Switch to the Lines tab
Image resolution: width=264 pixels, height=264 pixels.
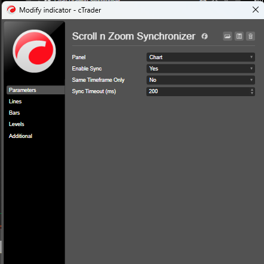coord(15,102)
